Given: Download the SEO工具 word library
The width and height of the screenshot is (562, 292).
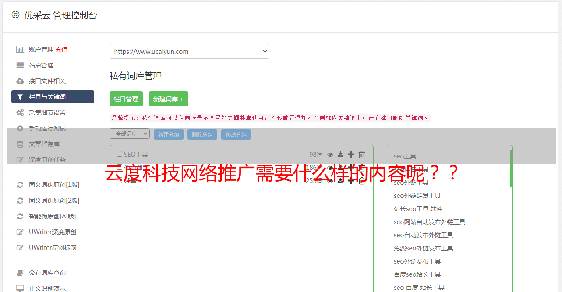Looking at the screenshot, I should click(340, 154).
